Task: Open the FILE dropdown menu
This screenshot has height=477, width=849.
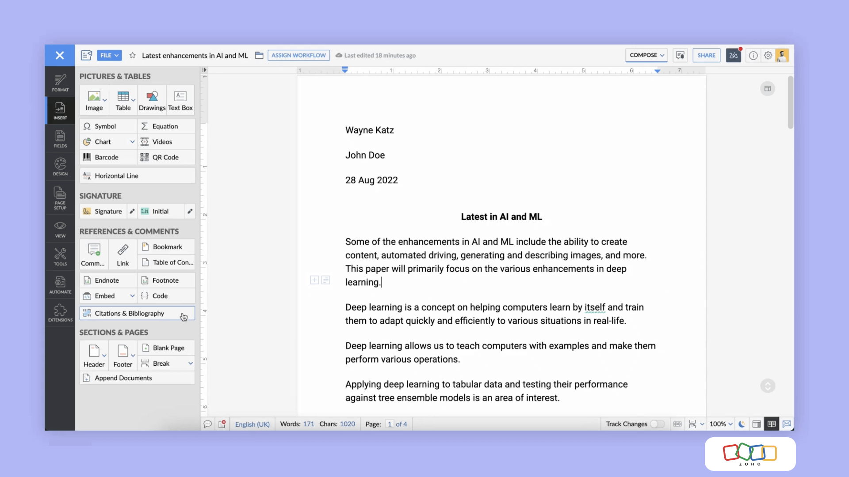Action: click(109, 56)
